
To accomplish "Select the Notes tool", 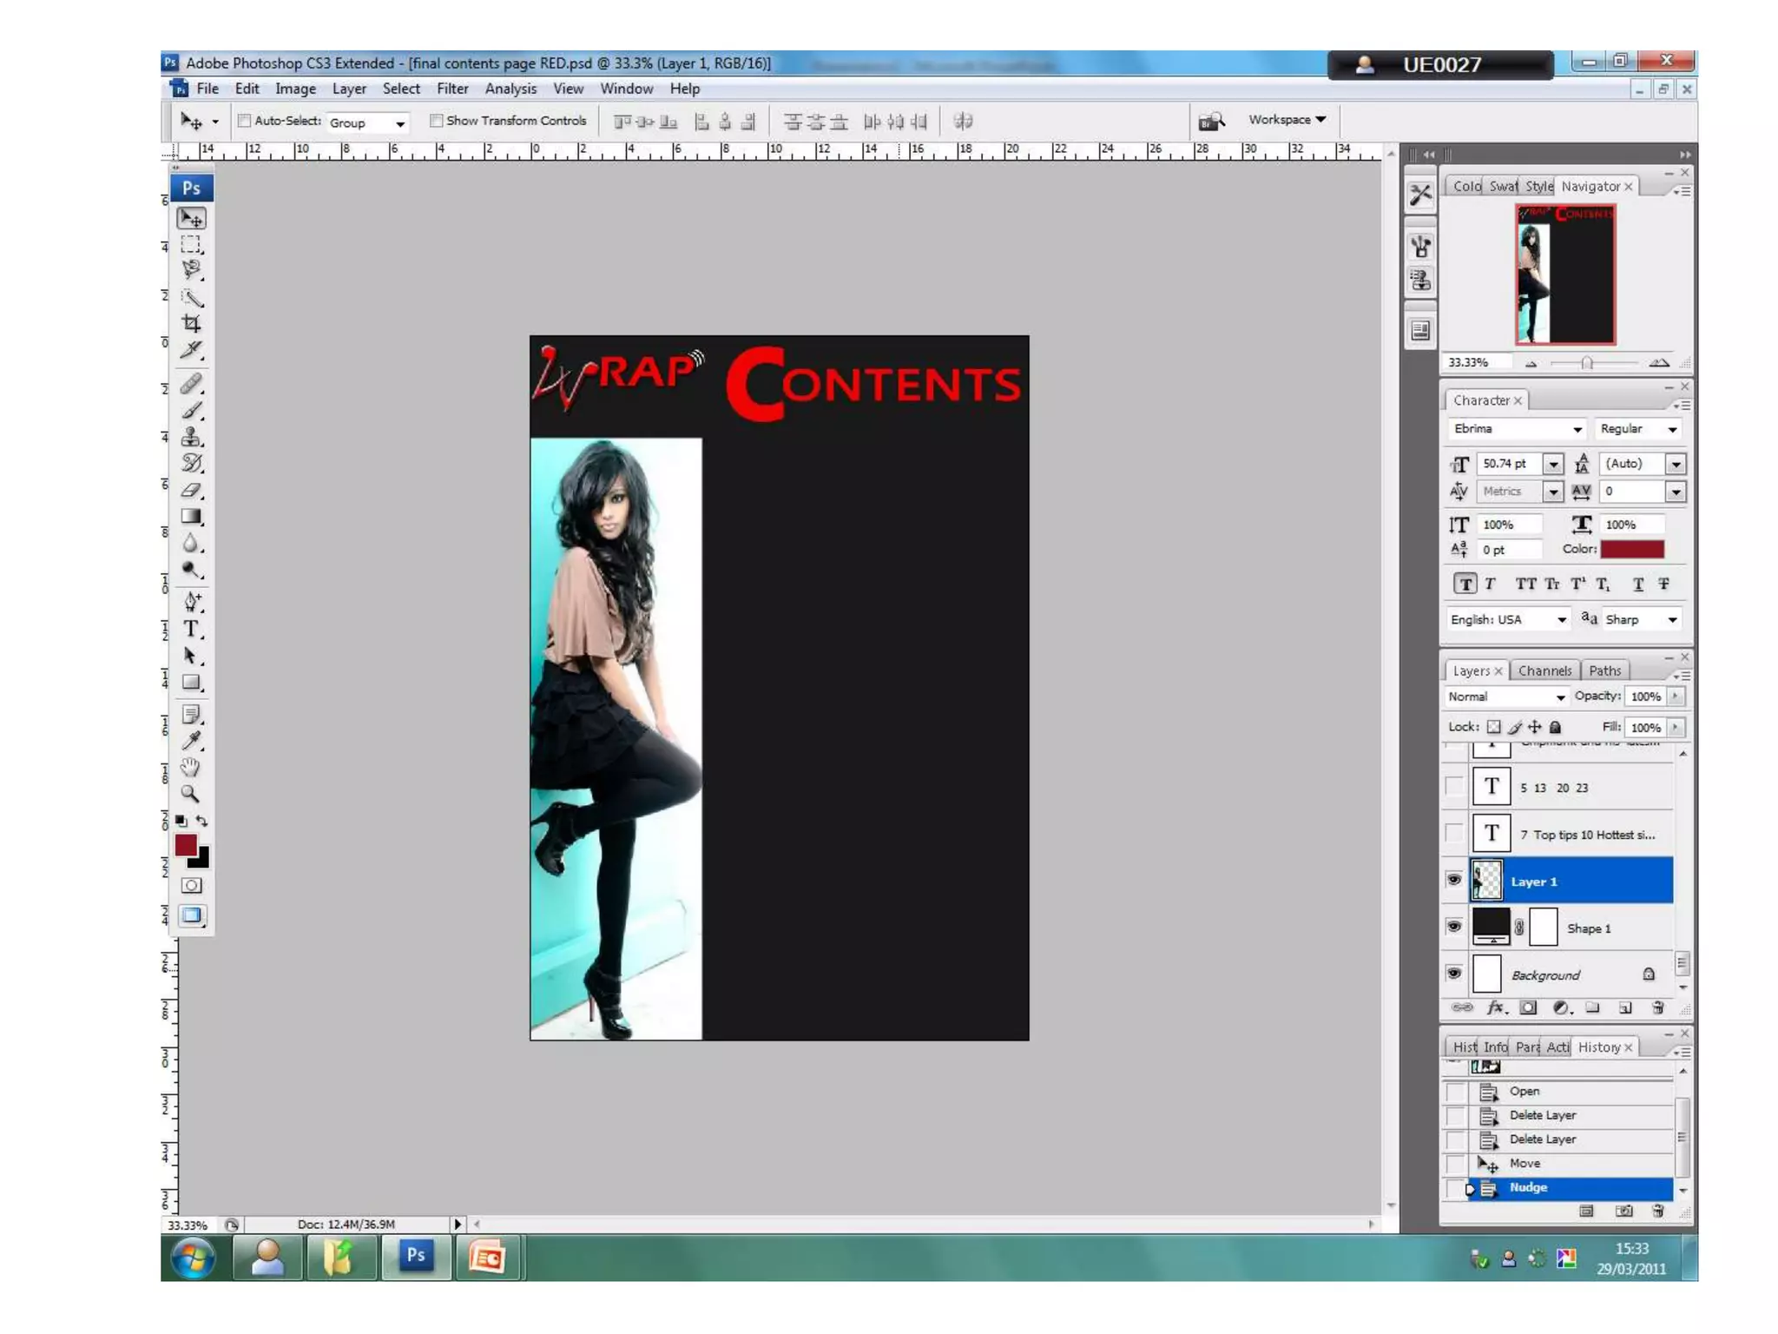I will (191, 715).
